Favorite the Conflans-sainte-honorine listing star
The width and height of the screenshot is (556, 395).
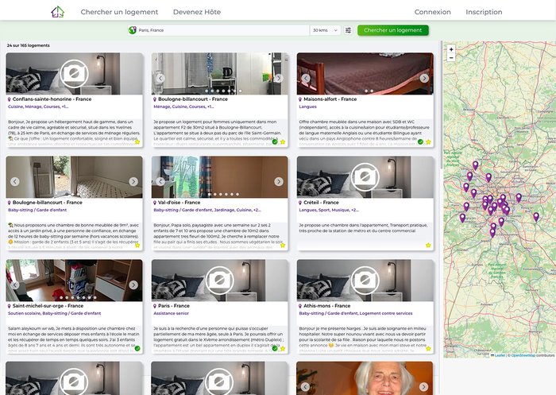tap(137, 142)
